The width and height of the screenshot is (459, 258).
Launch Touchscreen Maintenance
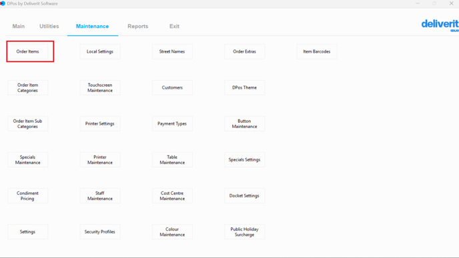100,87
